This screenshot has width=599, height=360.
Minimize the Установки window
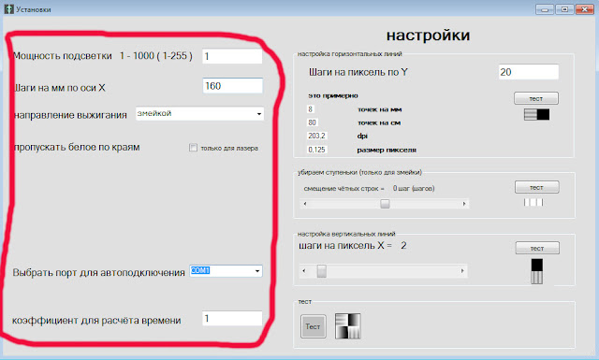[x=545, y=9]
